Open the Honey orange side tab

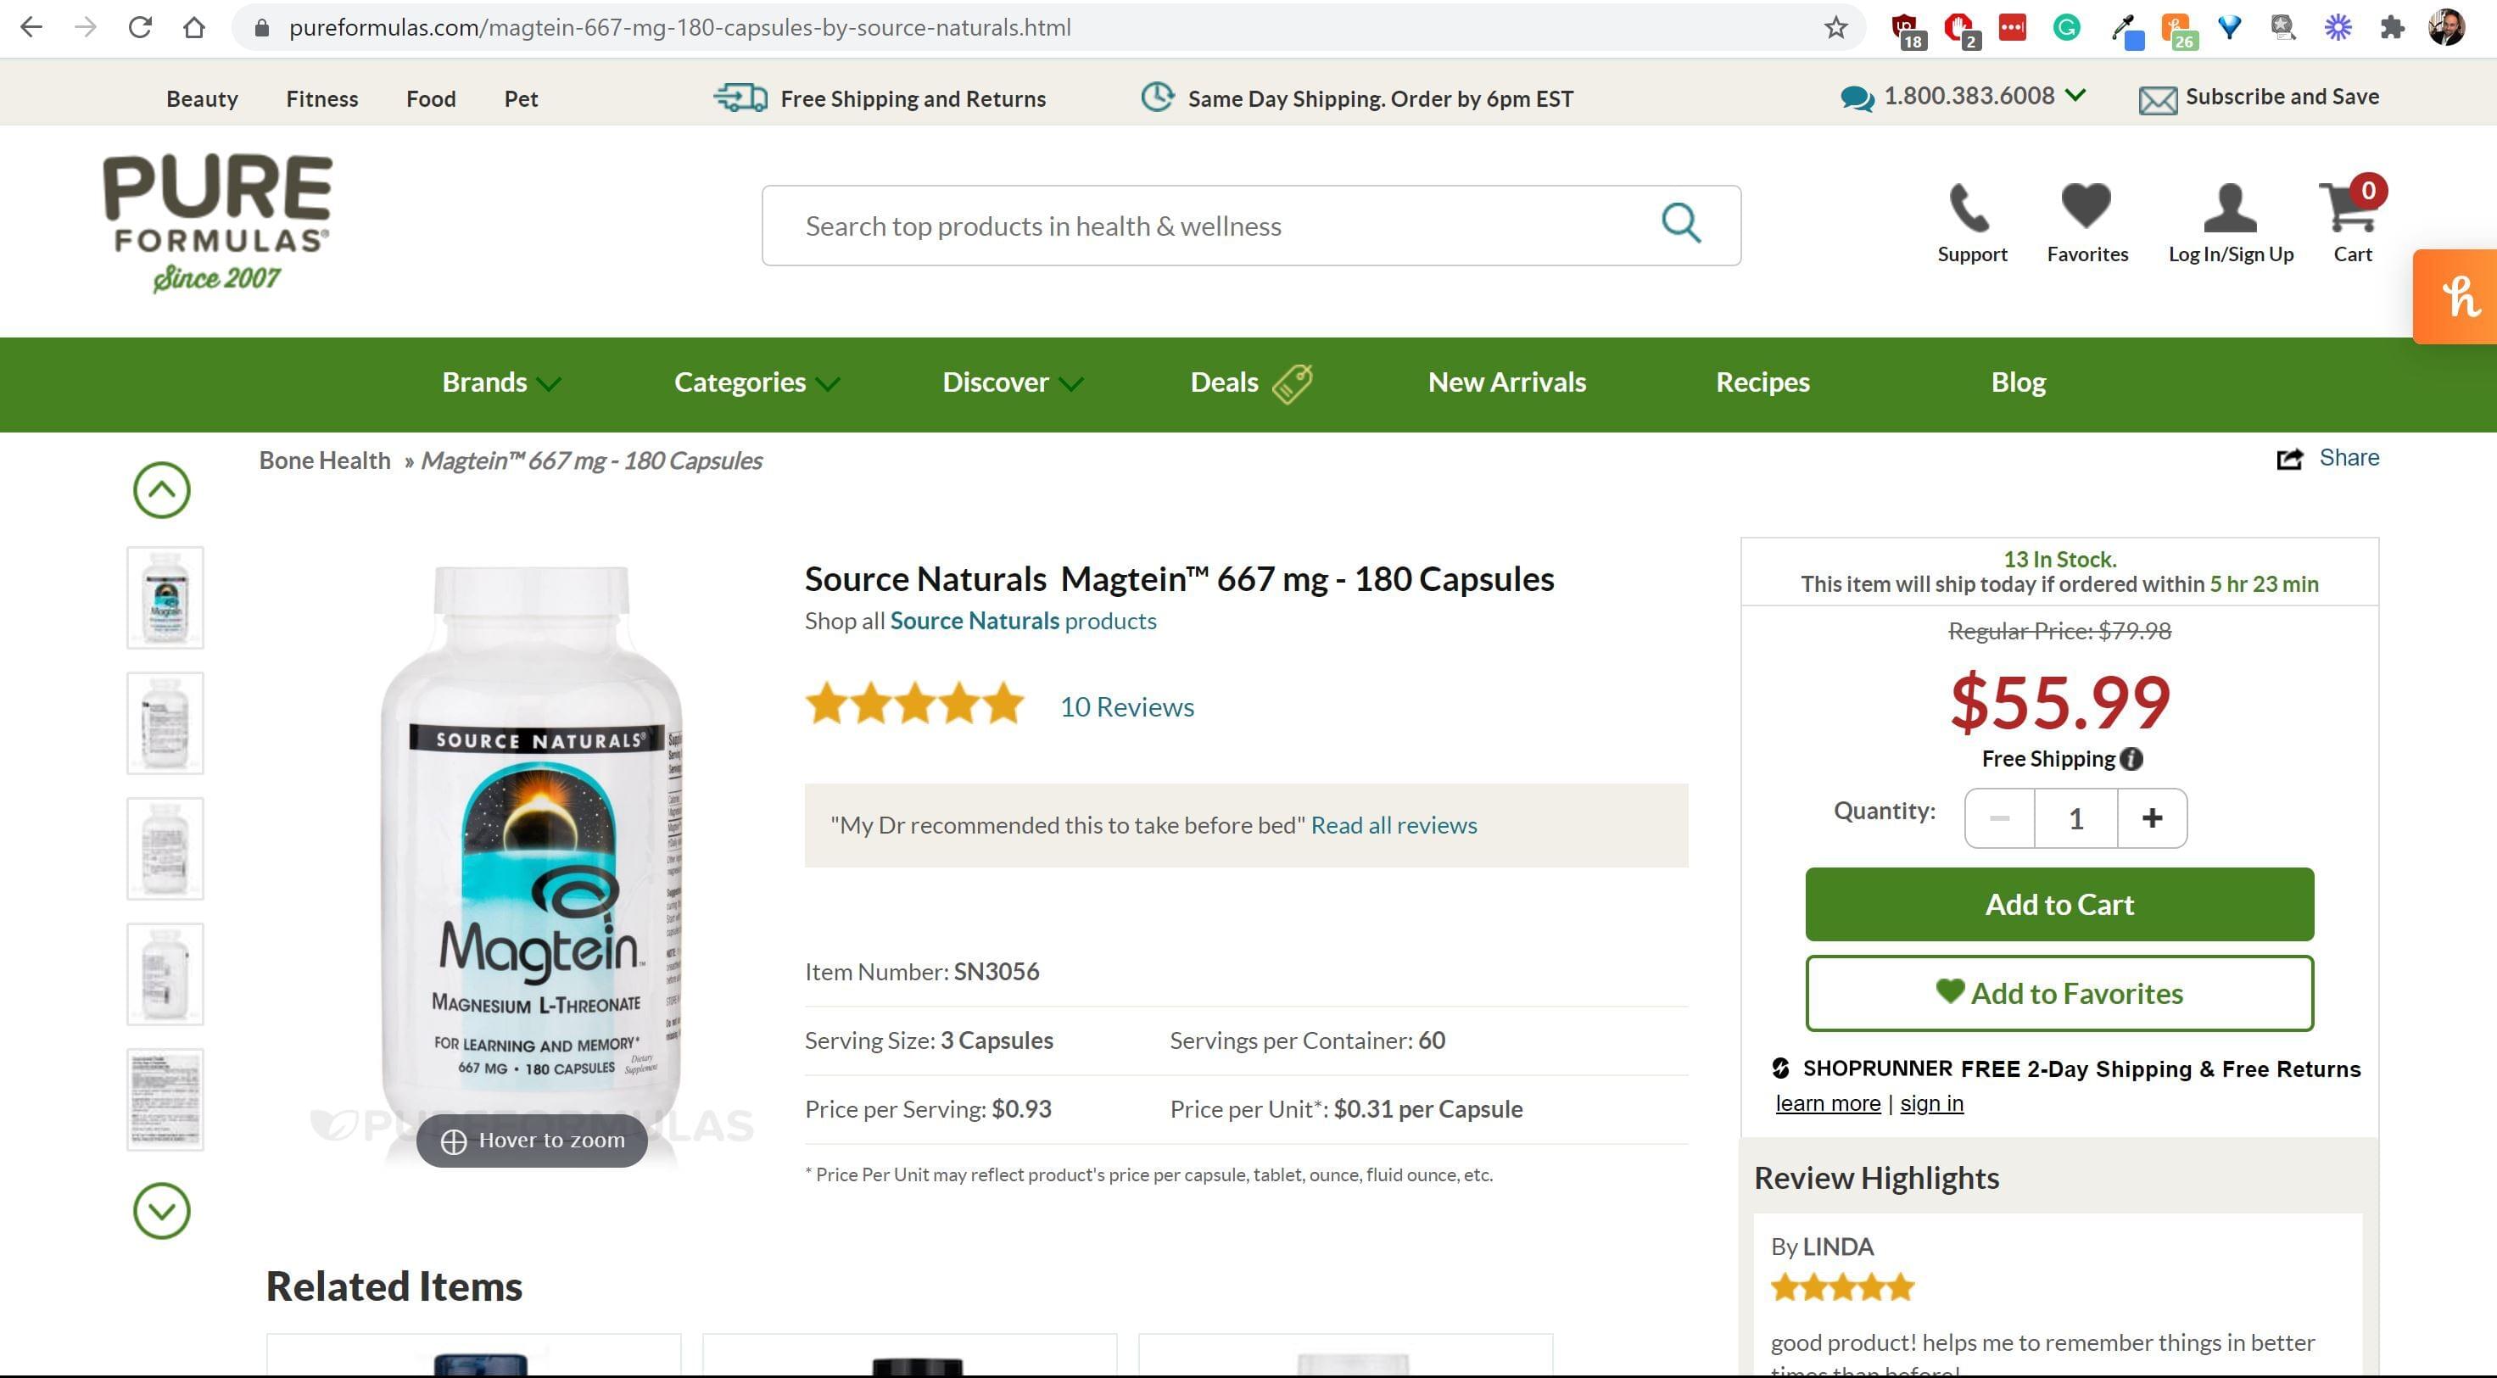[2455, 297]
